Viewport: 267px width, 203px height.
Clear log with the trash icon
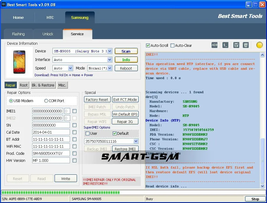(x=246, y=45)
